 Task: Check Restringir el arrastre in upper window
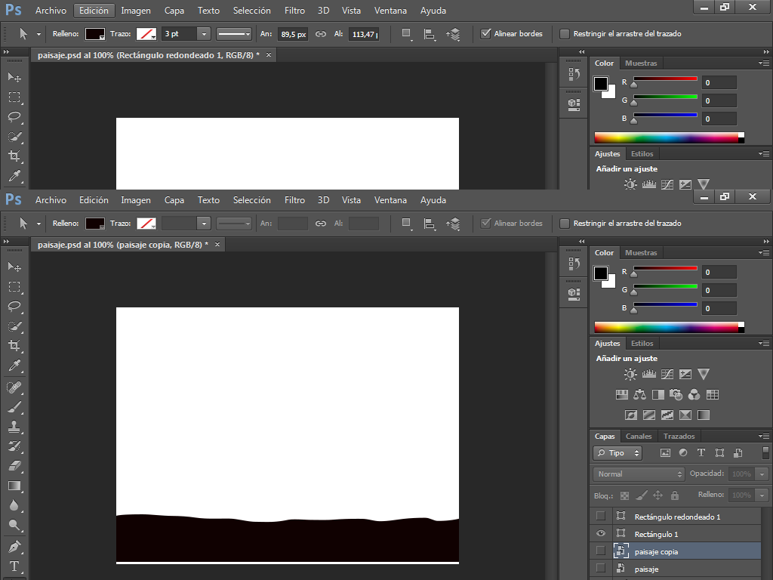565,33
